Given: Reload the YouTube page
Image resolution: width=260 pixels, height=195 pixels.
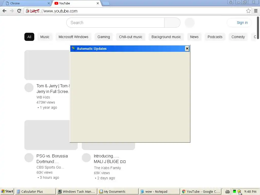Looking at the screenshot, I should pos(19,11).
